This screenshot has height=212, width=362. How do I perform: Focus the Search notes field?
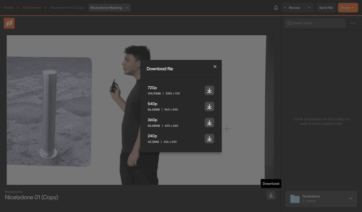pos(315,23)
